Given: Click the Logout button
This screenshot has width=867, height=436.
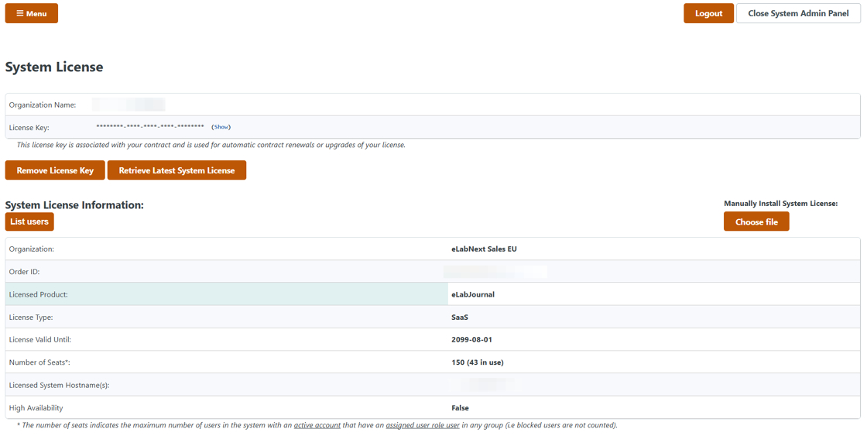Looking at the screenshot, I should click(708, 13).
